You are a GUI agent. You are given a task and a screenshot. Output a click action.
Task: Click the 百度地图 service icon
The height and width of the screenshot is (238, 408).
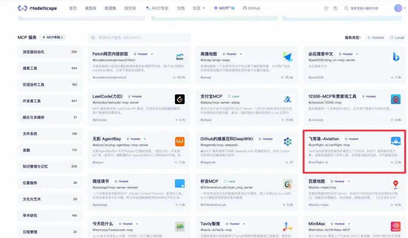(x=395, y=184)
